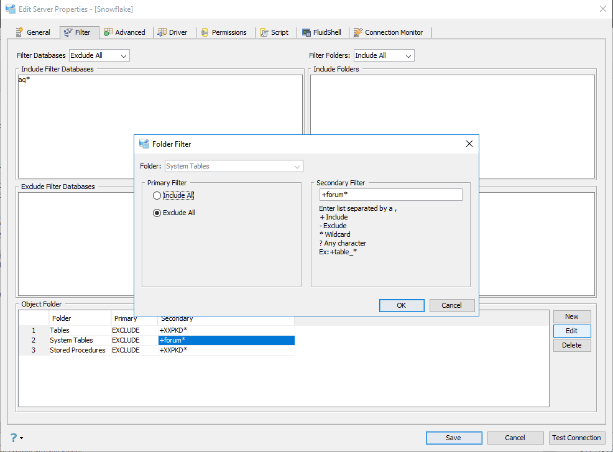Click EXCLUDE in the Stored Procedures row
The image size is (613, 452).
tap(134, 350)
